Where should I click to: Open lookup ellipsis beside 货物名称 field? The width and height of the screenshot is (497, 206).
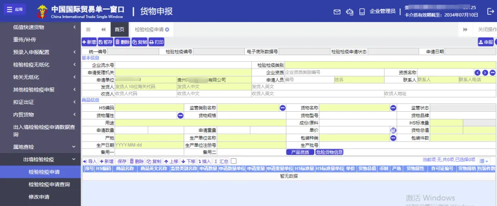click(393, 108)
